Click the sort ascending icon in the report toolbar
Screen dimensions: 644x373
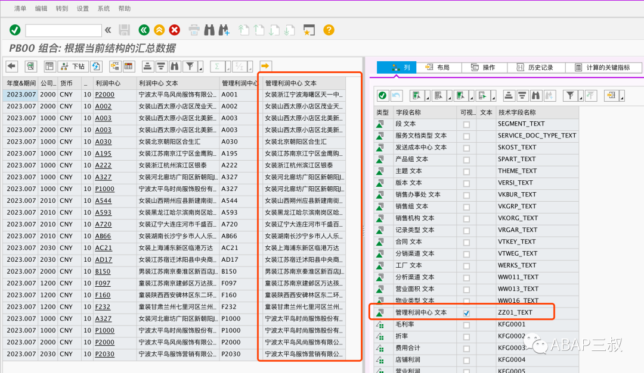point(147,66)
